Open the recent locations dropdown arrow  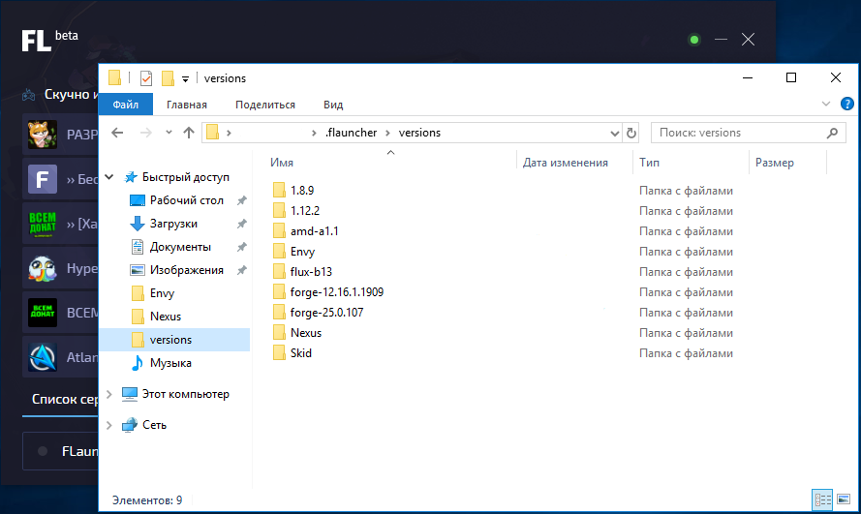(x=169, y=133)
